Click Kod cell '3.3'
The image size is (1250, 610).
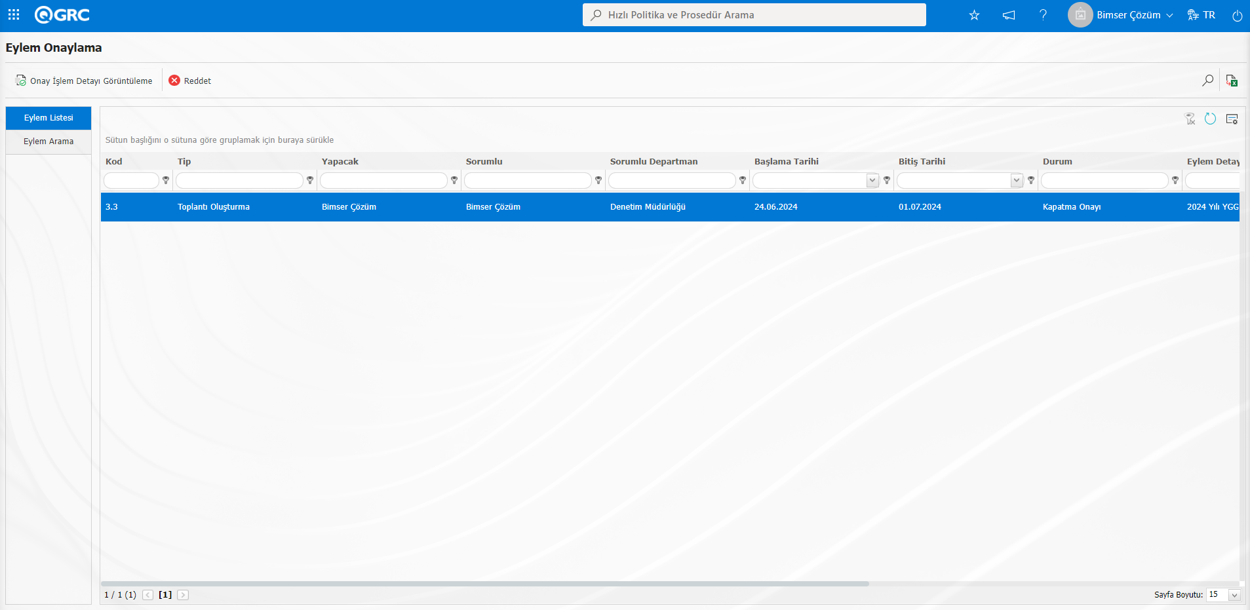pos(111,207)
